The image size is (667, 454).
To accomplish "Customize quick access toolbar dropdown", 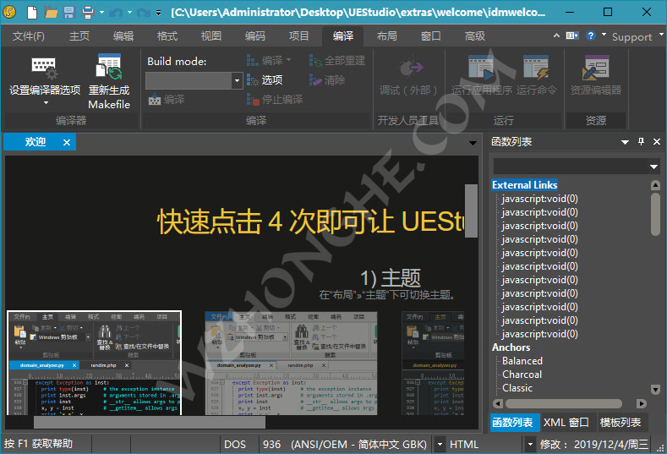I will [x=158, y=13].
